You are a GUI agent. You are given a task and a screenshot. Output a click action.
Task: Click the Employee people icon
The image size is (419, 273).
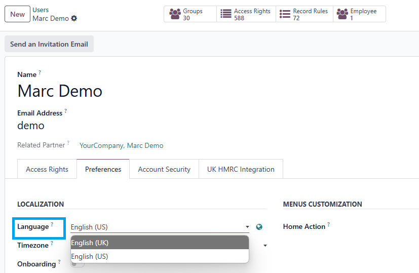pos(342,14)
